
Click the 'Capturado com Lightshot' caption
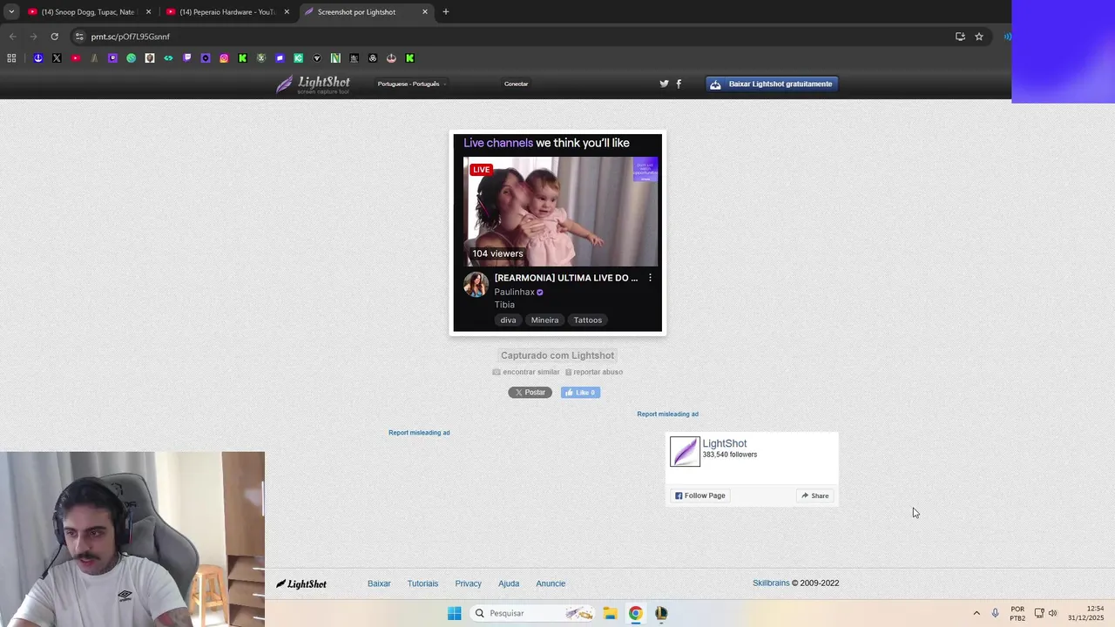pos(557,355)
